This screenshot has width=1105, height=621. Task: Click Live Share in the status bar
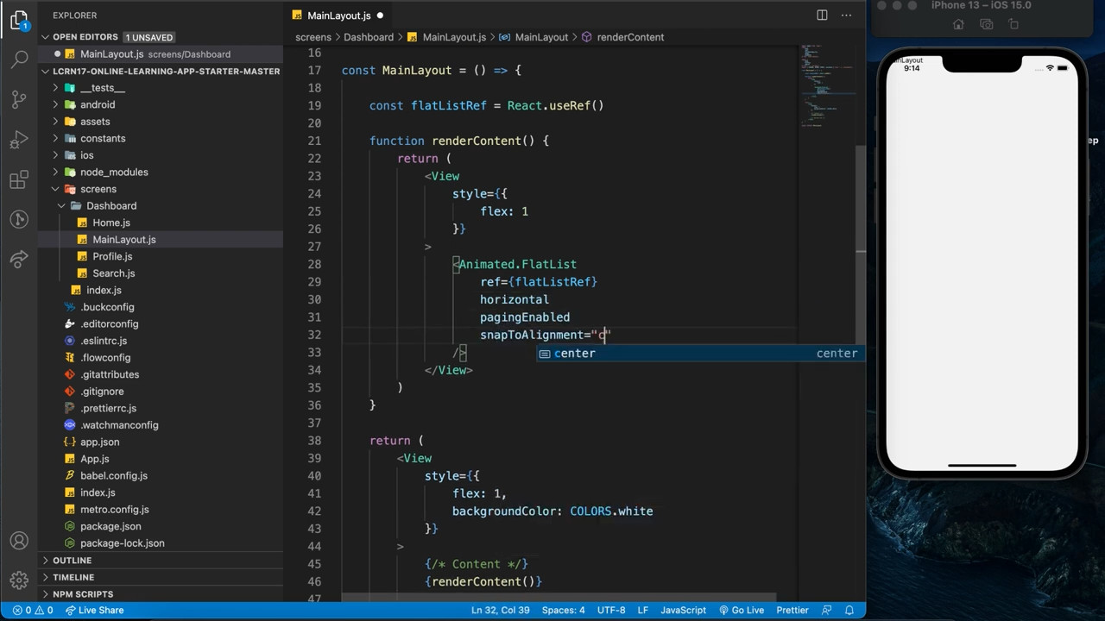click(93, 610)
